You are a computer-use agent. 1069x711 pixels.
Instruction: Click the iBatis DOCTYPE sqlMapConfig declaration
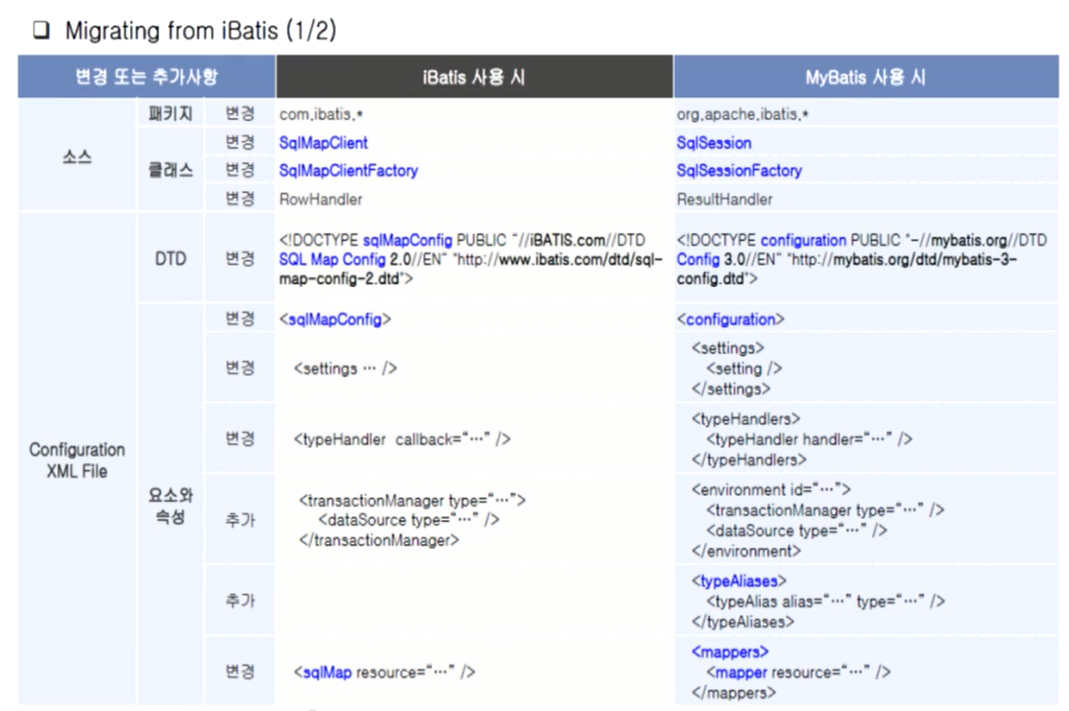pos(469,259)
